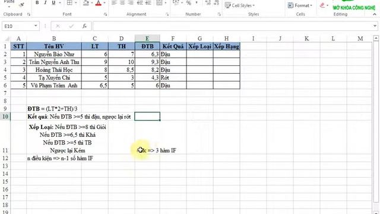Toggle Underline formatting
The height and width of the screenshot is (214, 380).
(x=53, y=2)
